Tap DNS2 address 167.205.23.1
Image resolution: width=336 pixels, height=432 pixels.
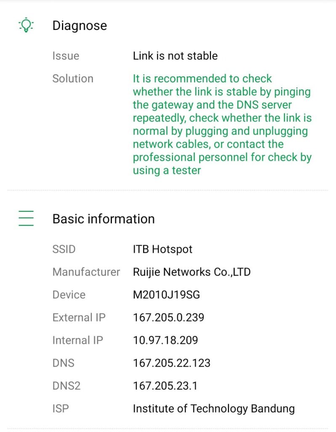(165, 386)
